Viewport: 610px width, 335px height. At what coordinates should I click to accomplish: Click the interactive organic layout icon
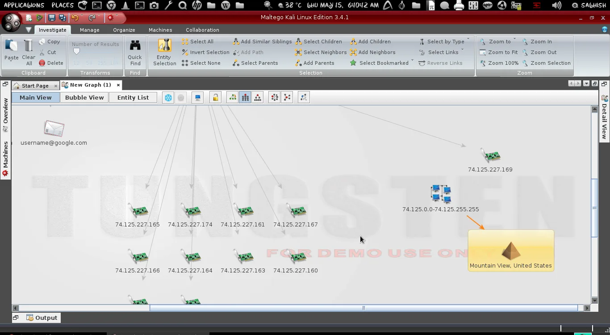tap(304, 97)
